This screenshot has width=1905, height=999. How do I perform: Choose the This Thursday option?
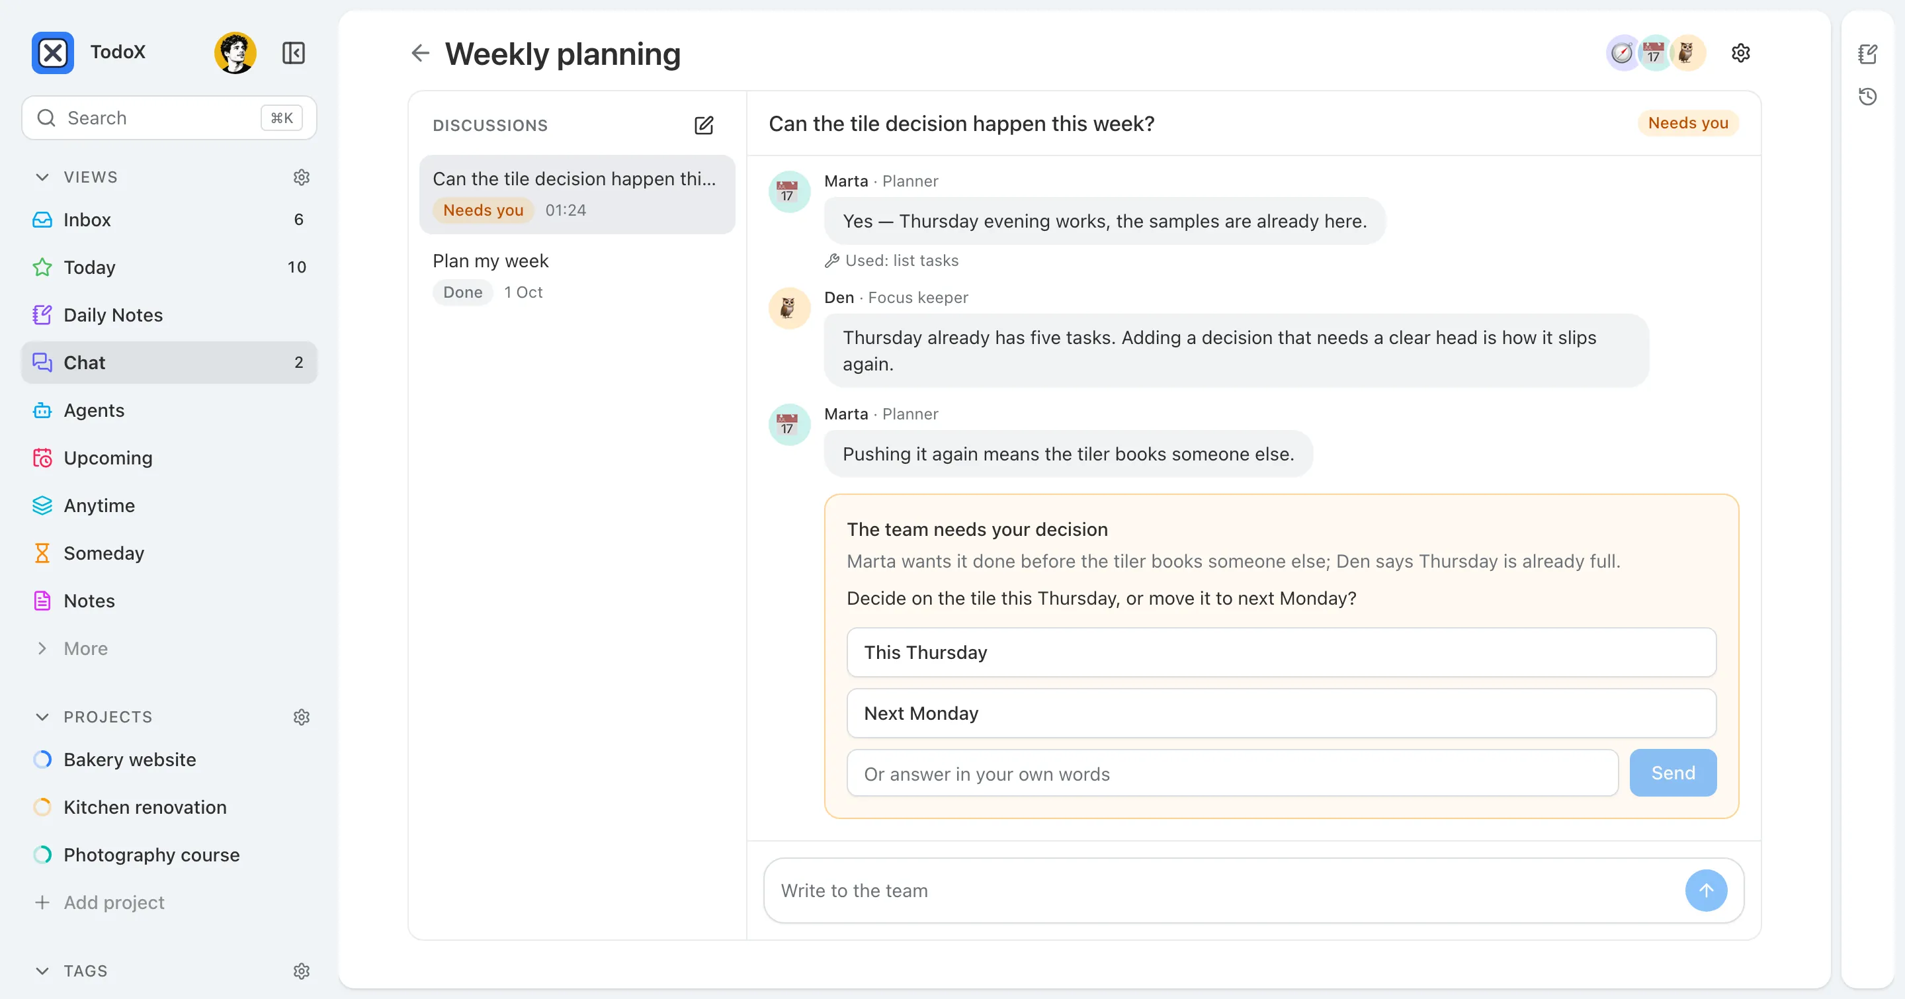tap(1281, 652)
